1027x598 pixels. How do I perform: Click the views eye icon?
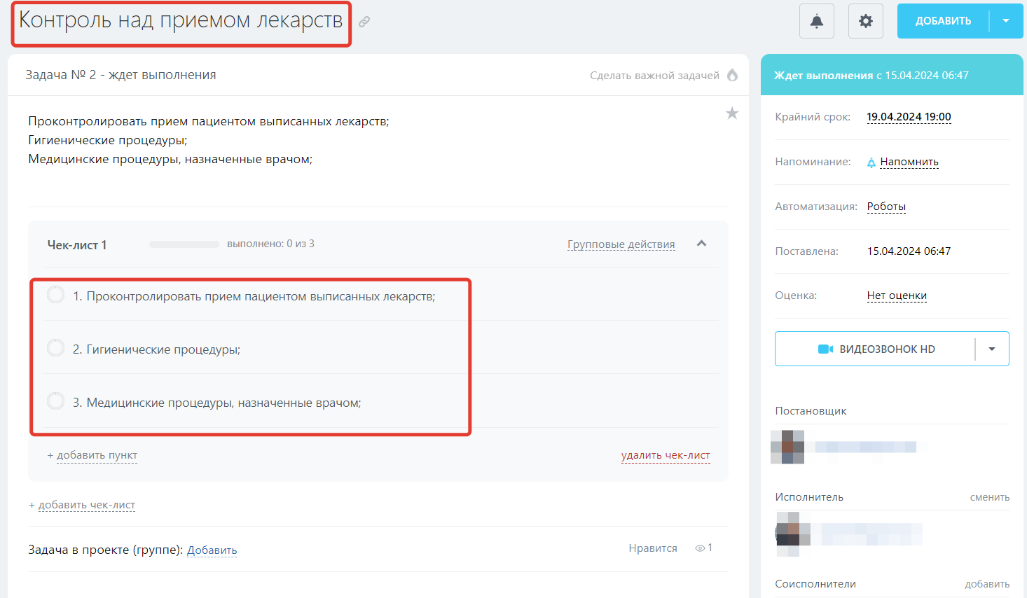699,548
